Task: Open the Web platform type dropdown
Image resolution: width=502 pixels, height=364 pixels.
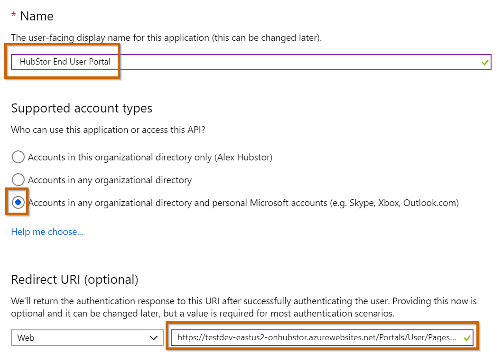Action: point(87,338)
